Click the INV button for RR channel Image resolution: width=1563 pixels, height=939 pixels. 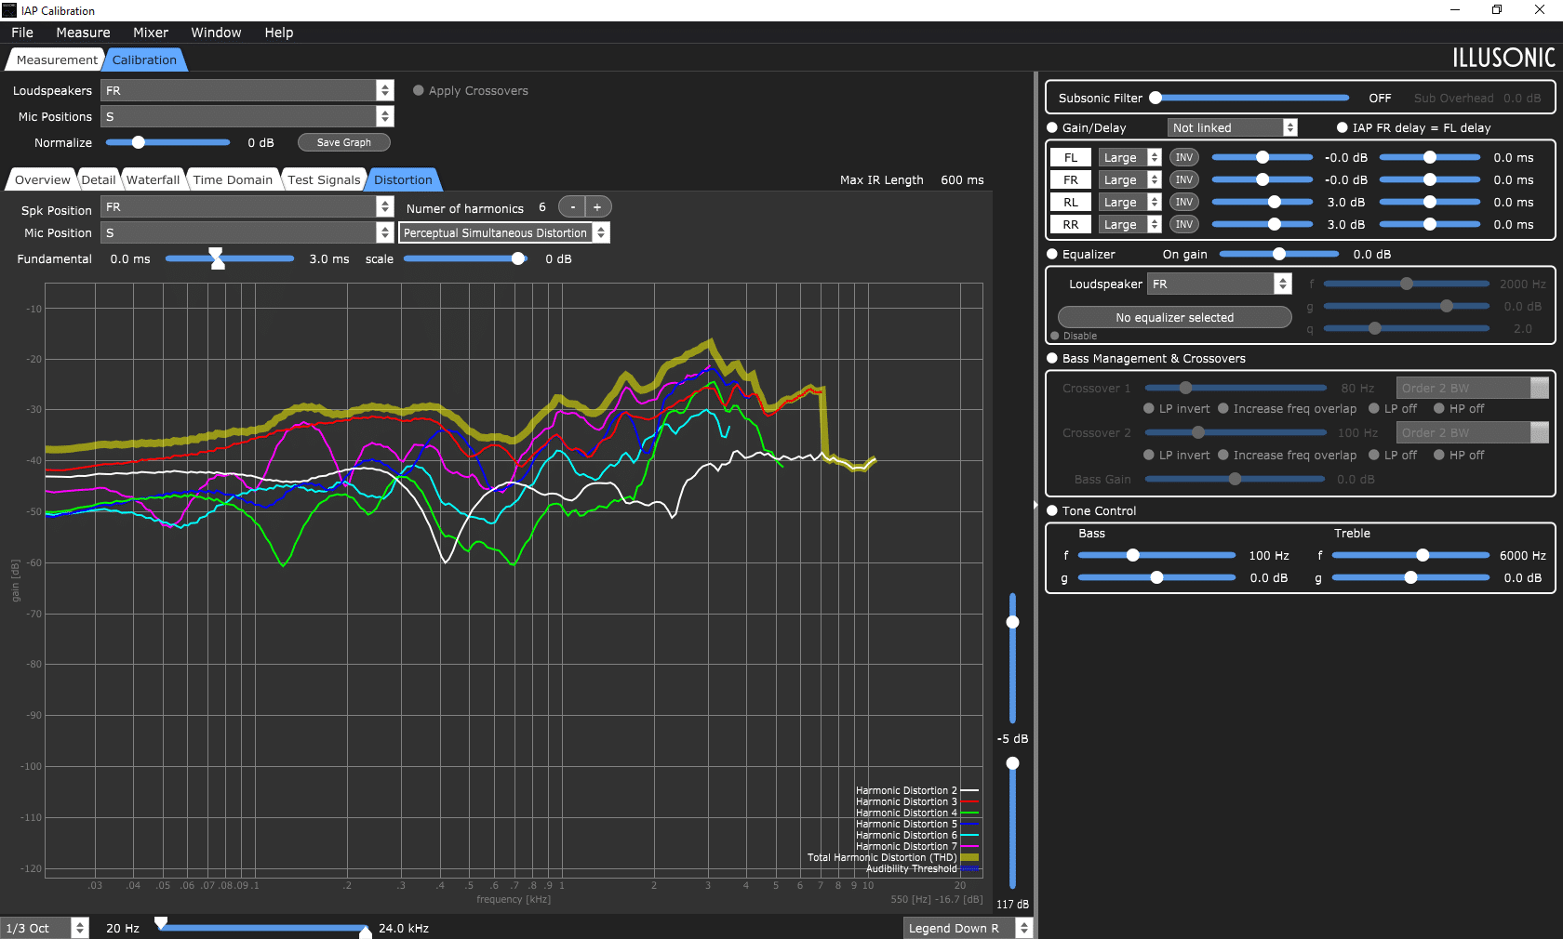1183,224
